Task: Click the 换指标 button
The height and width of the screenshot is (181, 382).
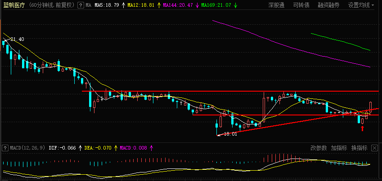Action: [359, 148]
